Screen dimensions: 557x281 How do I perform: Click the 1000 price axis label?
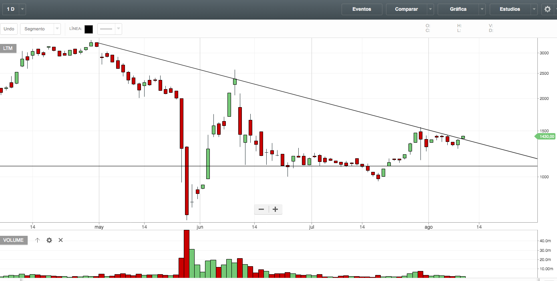[544, 177]
